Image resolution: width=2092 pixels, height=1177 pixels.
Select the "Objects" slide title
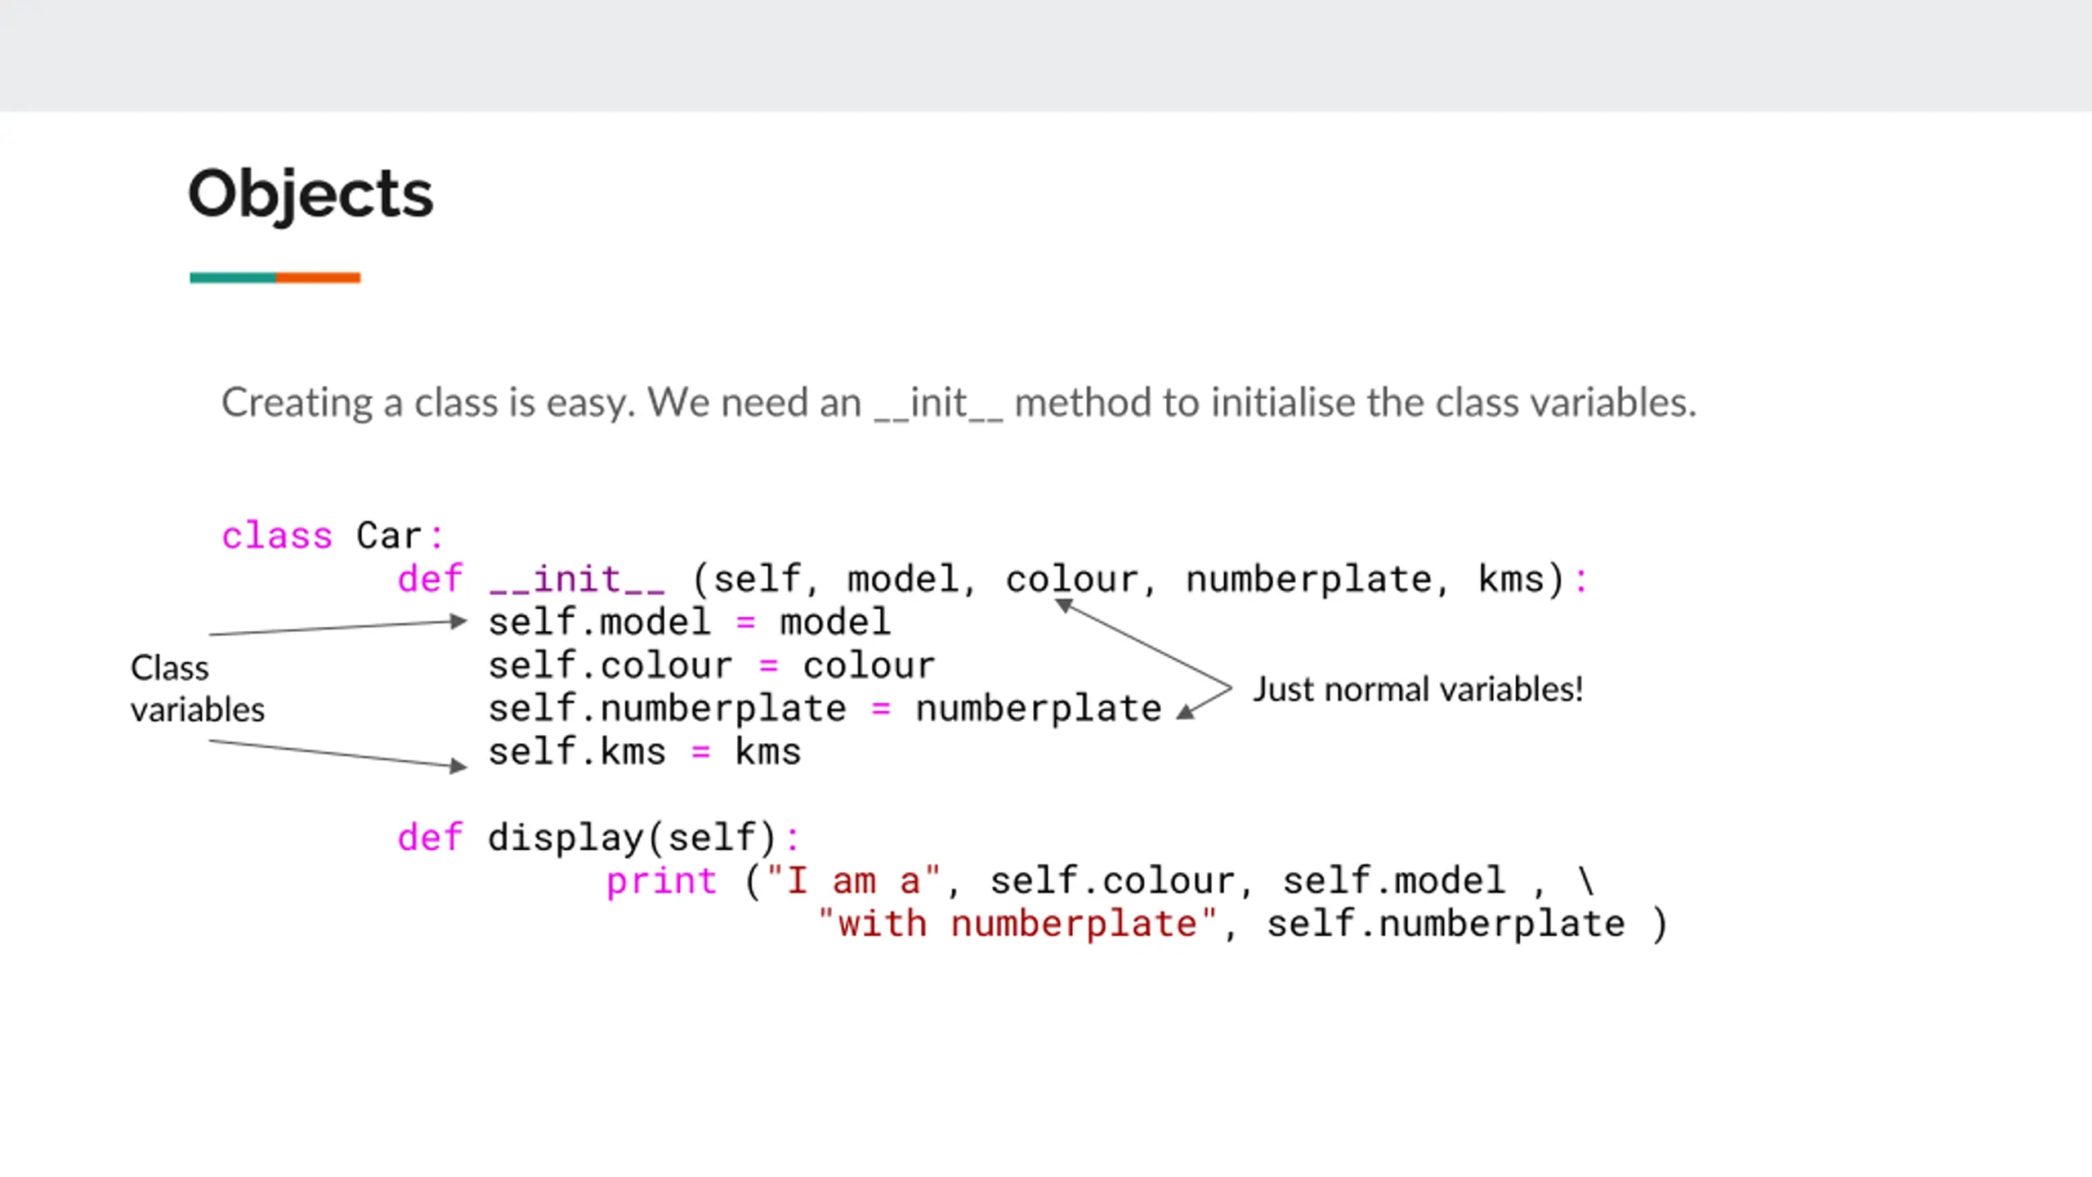tap(311, 195)
